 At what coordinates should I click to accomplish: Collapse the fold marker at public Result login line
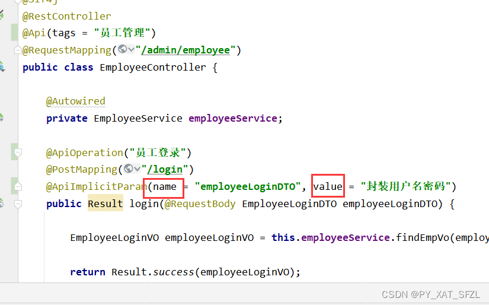[x=18, y=204]
